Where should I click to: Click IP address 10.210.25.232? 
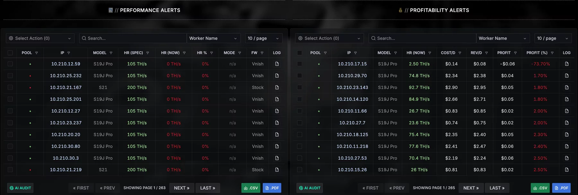click(x=66, y=76)
